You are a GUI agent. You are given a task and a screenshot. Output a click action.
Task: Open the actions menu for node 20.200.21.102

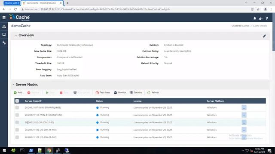[244, 130]
